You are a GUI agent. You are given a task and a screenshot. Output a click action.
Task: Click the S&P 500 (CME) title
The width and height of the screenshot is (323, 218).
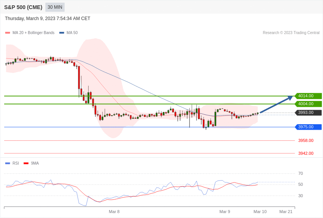(x=23, y=7)
